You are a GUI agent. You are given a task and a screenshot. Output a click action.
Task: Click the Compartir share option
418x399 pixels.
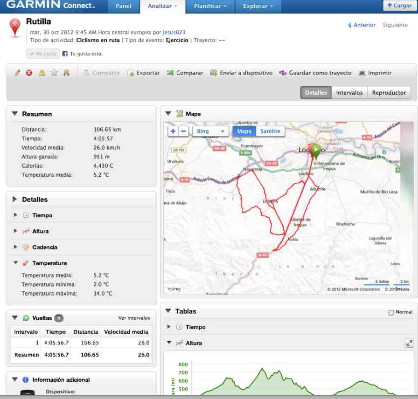(102, 73)
